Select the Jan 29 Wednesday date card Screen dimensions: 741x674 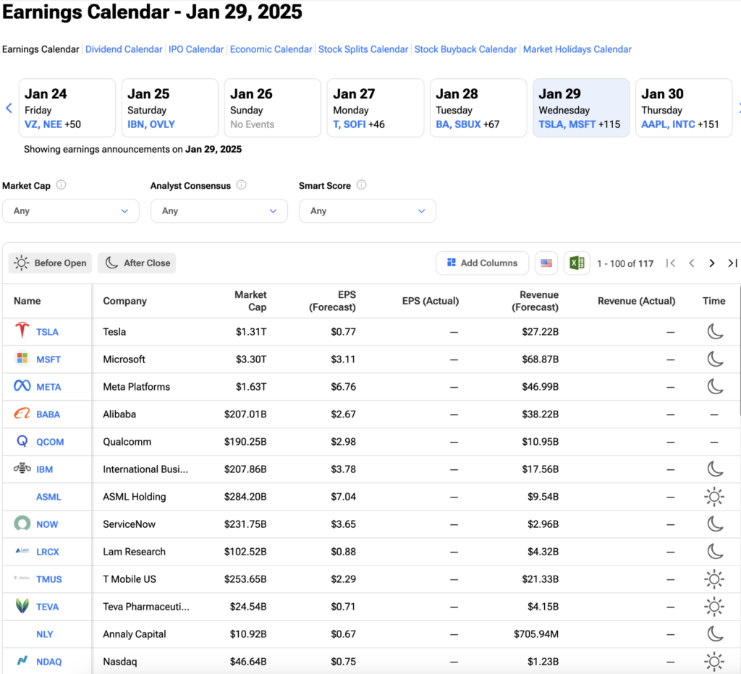coord(581,108)
